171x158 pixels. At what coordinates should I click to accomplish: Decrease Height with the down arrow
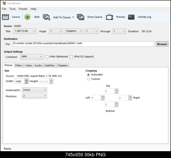[51, 83]
